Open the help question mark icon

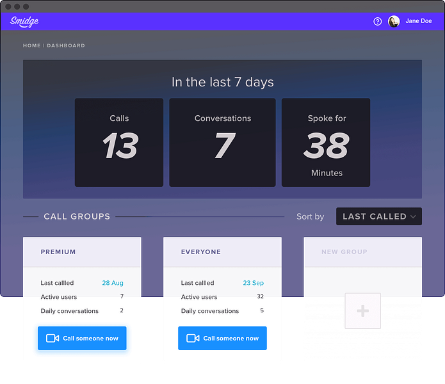coord(377,21)
